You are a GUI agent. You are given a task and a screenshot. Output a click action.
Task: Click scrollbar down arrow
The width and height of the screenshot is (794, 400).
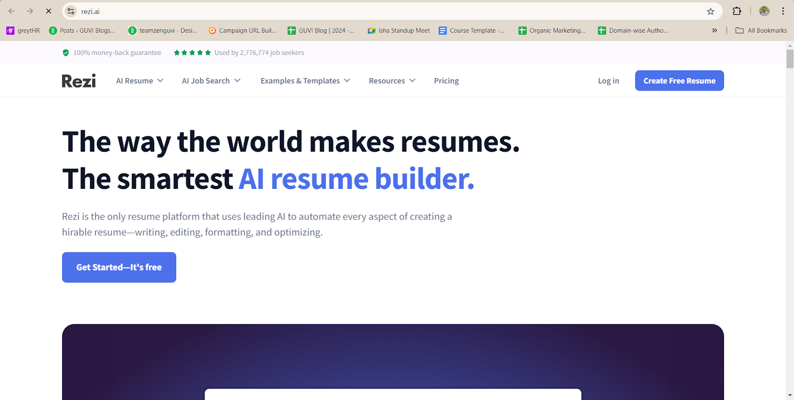coord(790,396)
